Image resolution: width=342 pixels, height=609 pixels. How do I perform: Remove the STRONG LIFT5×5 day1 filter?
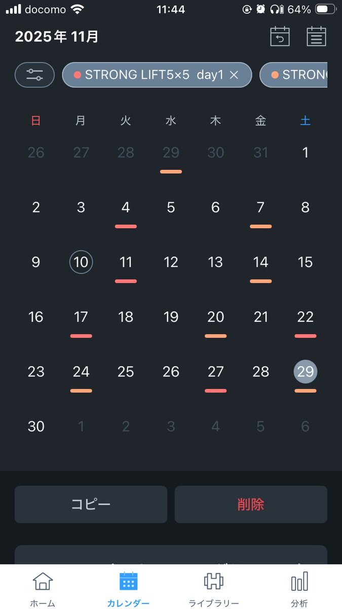tap(234, 75)
